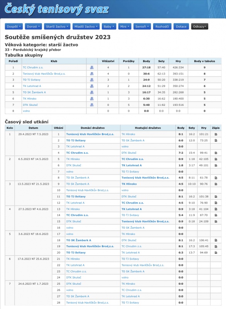Open match report icon for match 19
The image size is (226, 309).
tap(216, 246)
